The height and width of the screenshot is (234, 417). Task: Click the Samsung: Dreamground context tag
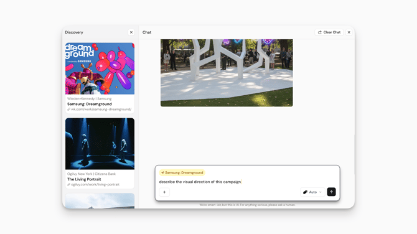(182, 172)
